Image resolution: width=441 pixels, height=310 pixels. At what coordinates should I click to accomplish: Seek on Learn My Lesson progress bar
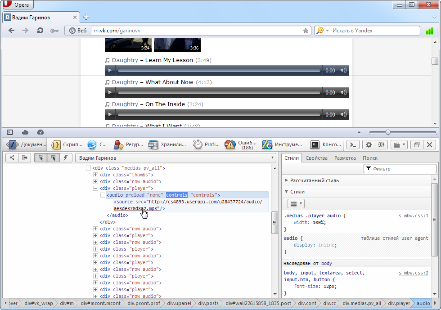(x=219, y=71)
